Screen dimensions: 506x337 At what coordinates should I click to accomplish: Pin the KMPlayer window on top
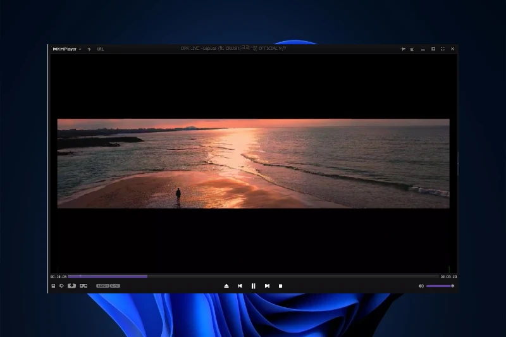pos(403,49)
